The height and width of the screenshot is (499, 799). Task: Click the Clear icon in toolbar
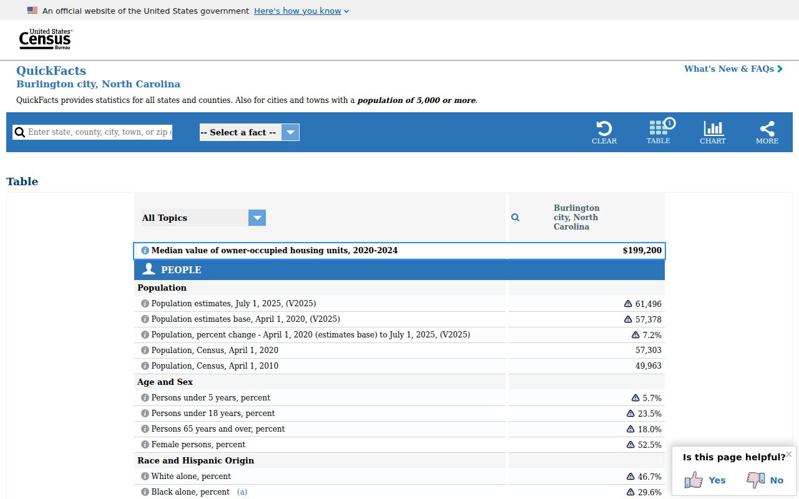[604, 132]
